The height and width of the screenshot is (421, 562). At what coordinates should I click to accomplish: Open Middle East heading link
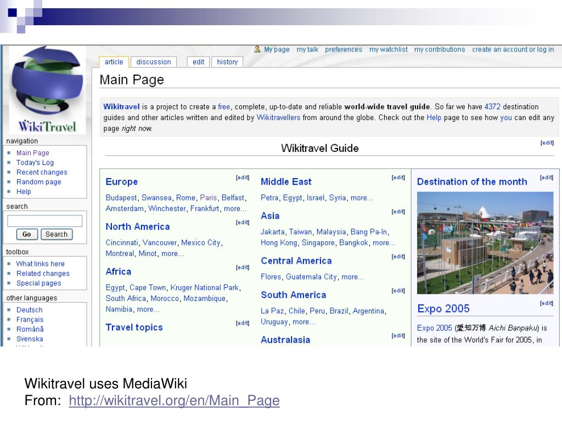click(286, 182)
